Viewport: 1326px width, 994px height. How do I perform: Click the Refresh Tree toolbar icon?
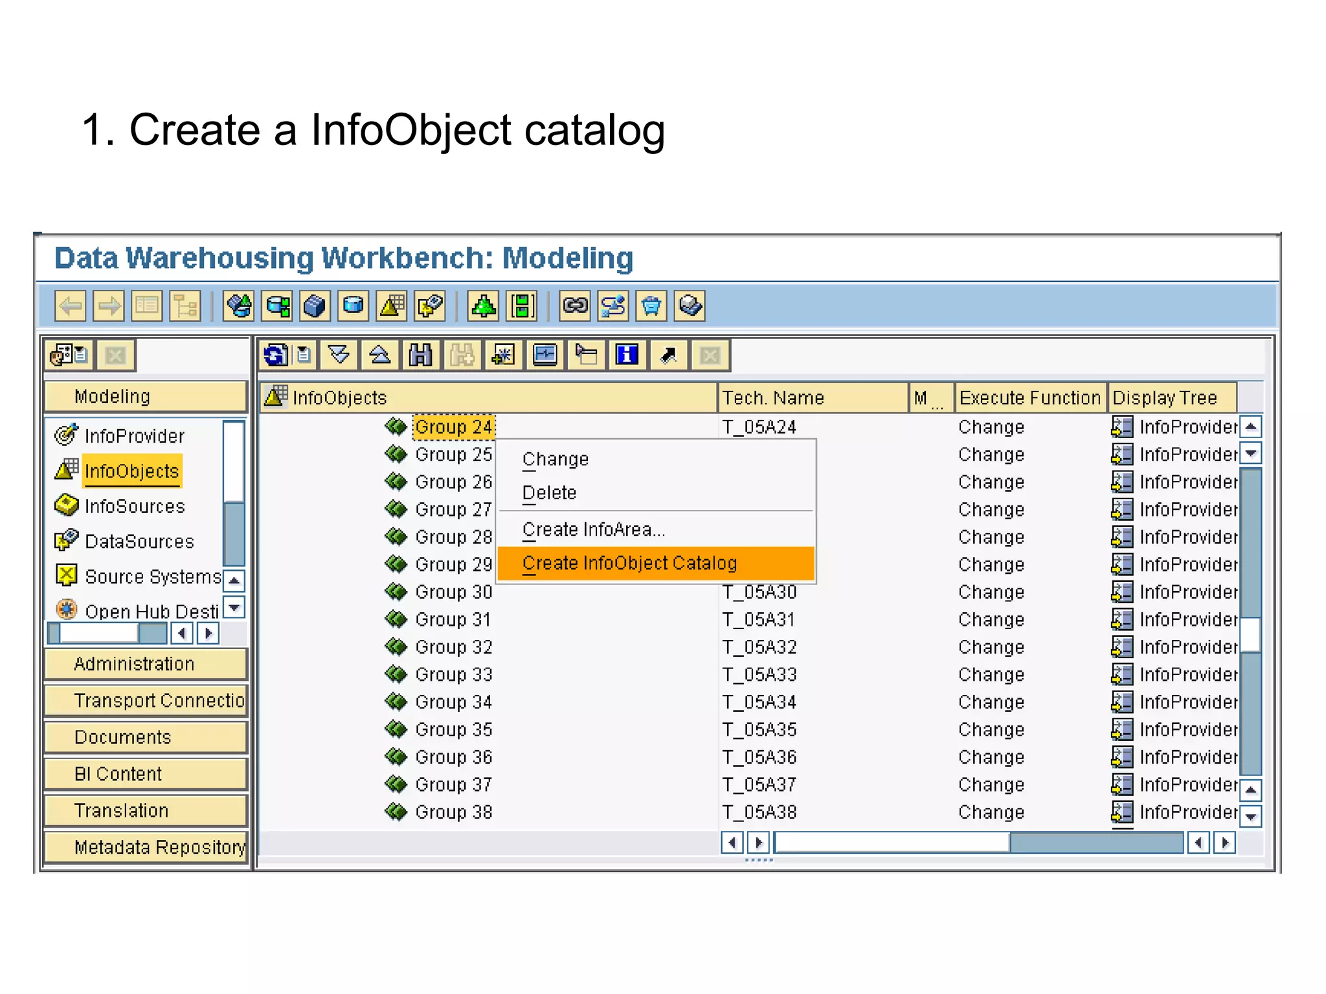click(x=276, y=355)
